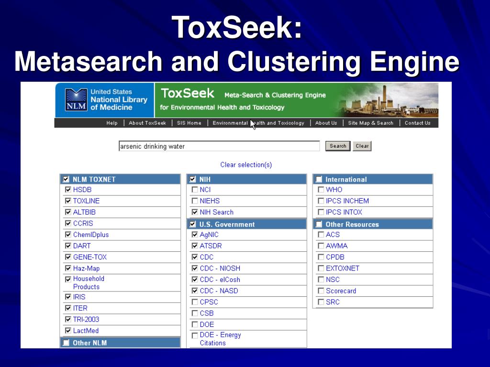
Task: Click the Search button
Action: tap(338, 146)
